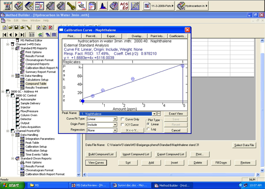Click the Fill Down button

tap(221, 162)
